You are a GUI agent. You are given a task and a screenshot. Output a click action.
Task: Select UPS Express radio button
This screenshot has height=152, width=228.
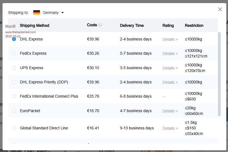(x=14, y=68)
